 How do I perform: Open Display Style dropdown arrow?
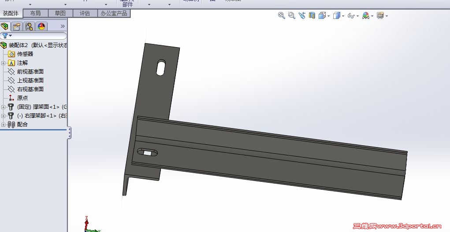point(343,16)
